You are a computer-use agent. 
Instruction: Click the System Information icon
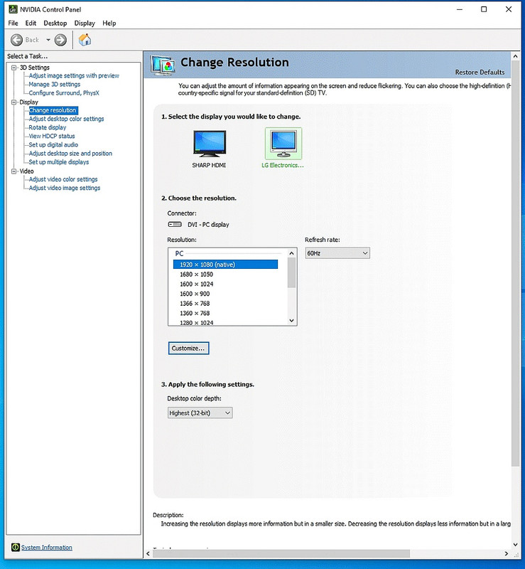click(x=15, y=547)
